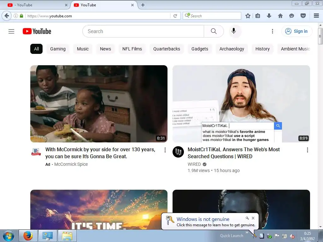Click the green padlock security icon
323x242 pixels.
point(21,16)
